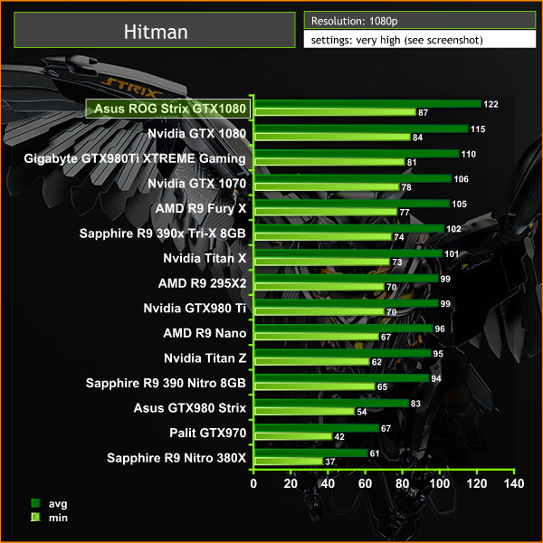Select the min legend label

click(x=58, y=518)
